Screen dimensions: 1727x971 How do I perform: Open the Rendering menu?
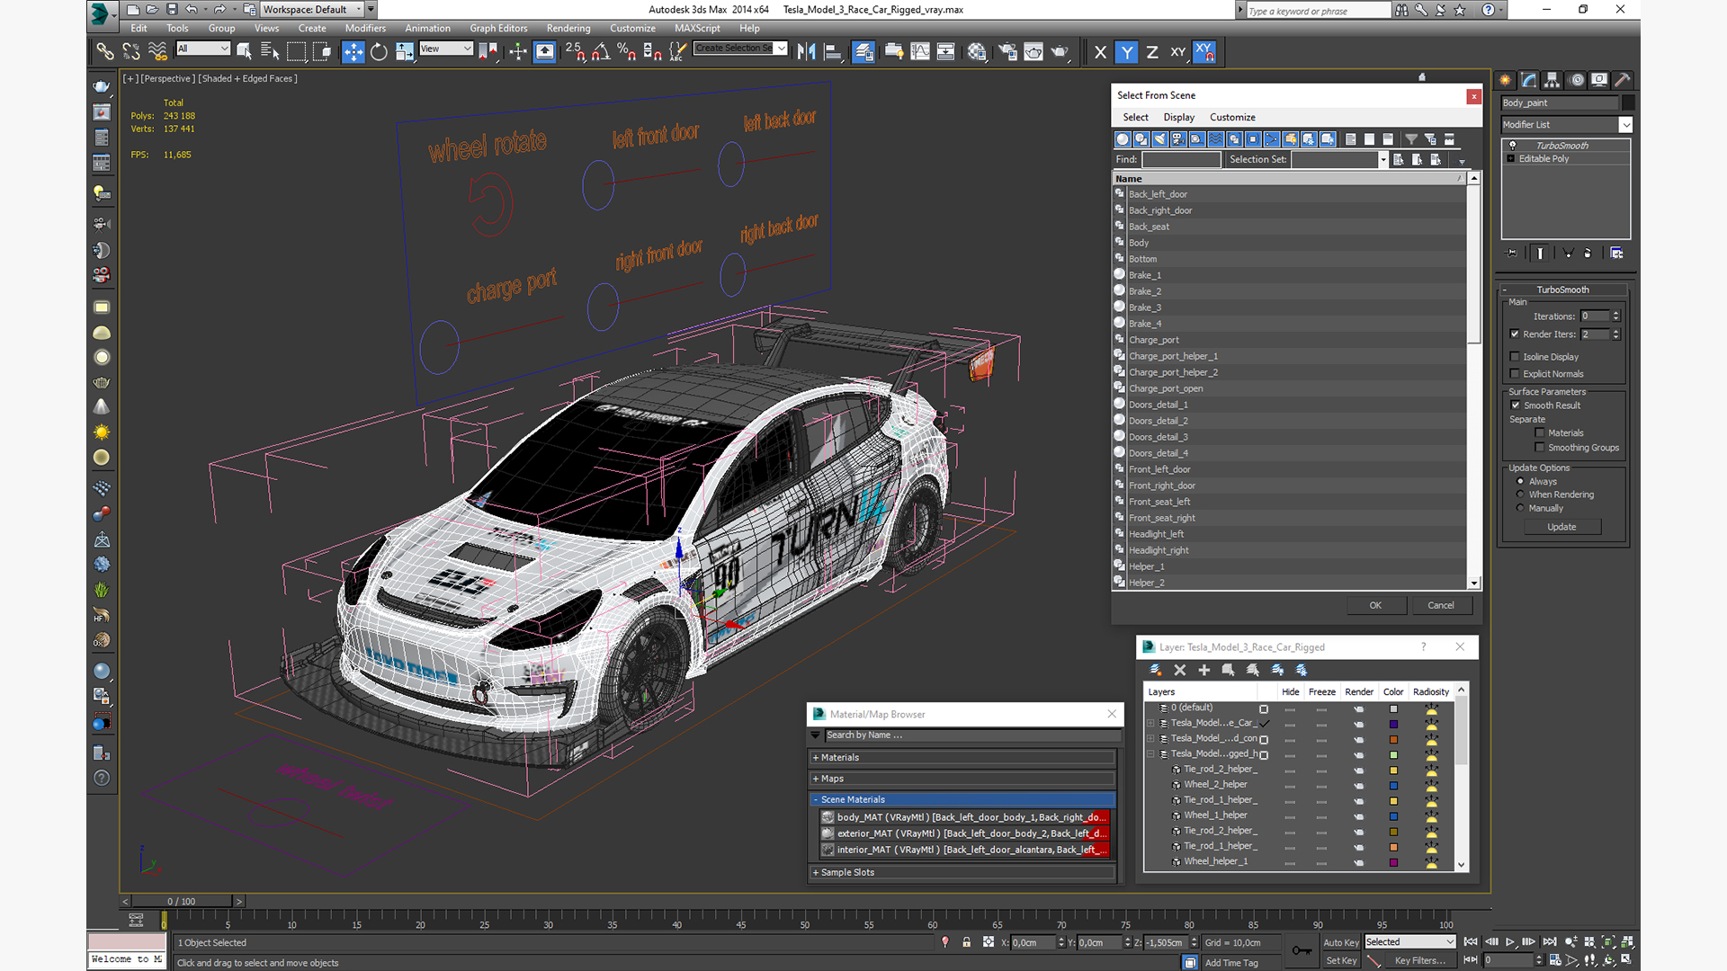[568, 29]
